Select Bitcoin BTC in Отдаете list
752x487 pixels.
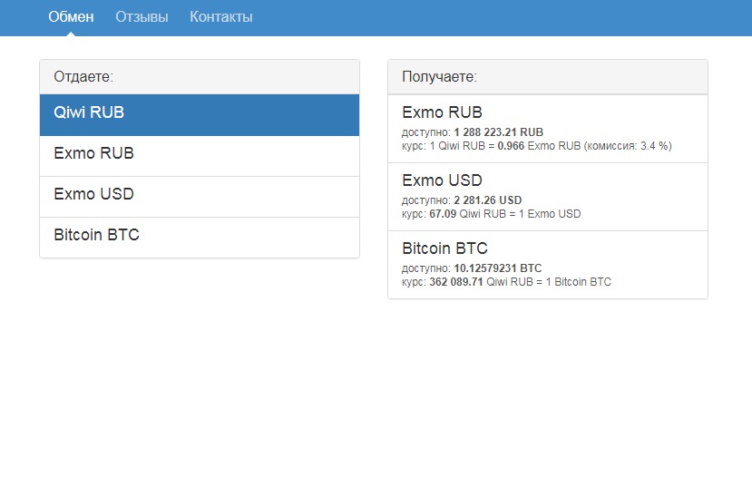click(x=200, y=238)
